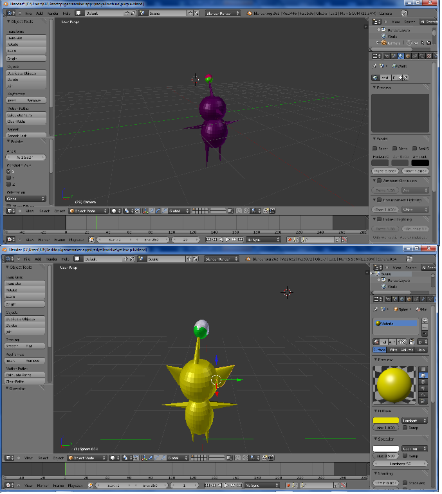Switch to the Halo material type tab in the bottom window

421,350
